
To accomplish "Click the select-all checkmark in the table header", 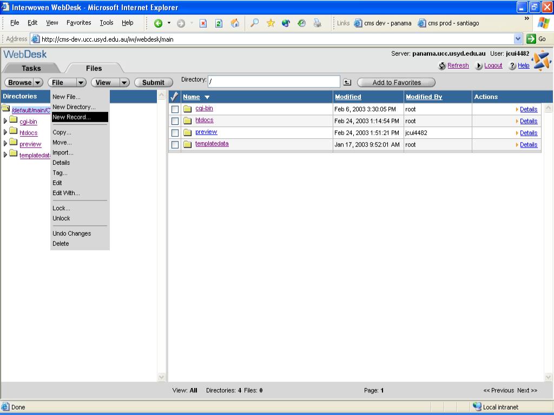I will coord(174,96).
